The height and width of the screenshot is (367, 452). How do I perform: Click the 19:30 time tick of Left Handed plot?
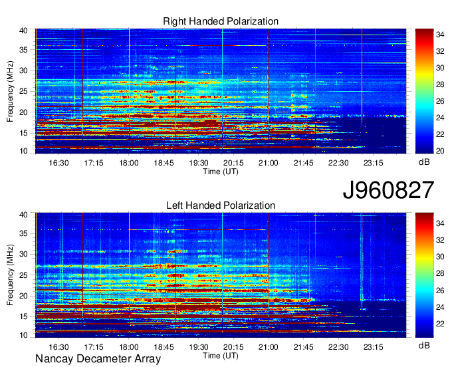click(x=199, y=347)
